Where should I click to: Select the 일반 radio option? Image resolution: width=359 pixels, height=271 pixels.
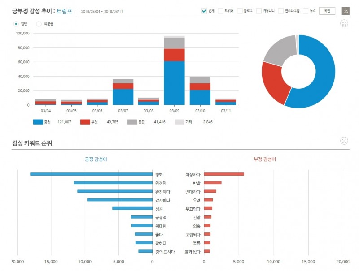click(x=16, y=24)
